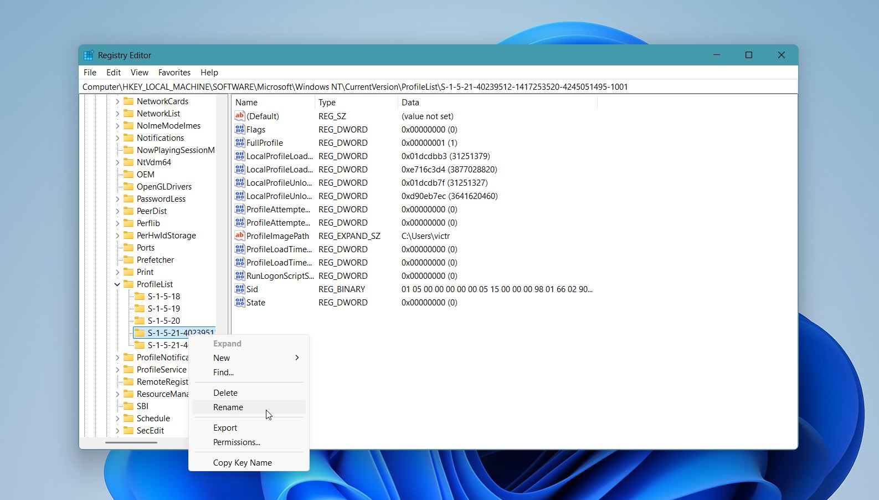Click the Sid binary value icon
The height and width of the screenshot is (500, 879).
(239, 289)
